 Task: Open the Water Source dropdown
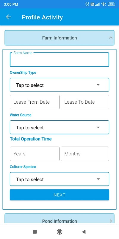point(59,127)
